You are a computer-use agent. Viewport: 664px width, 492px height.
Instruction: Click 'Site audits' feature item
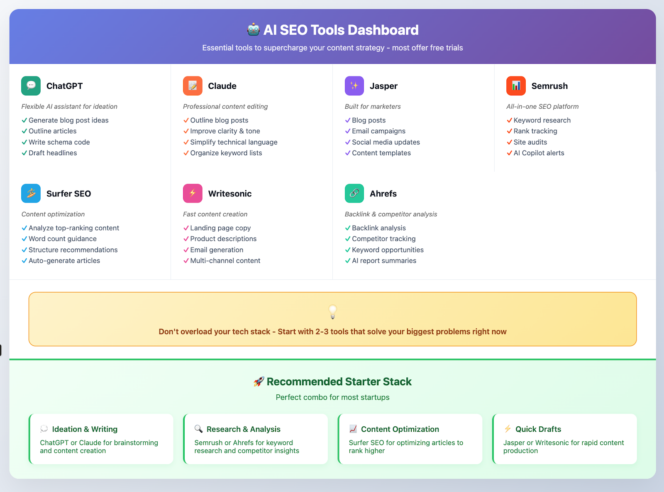coord(530,142)
